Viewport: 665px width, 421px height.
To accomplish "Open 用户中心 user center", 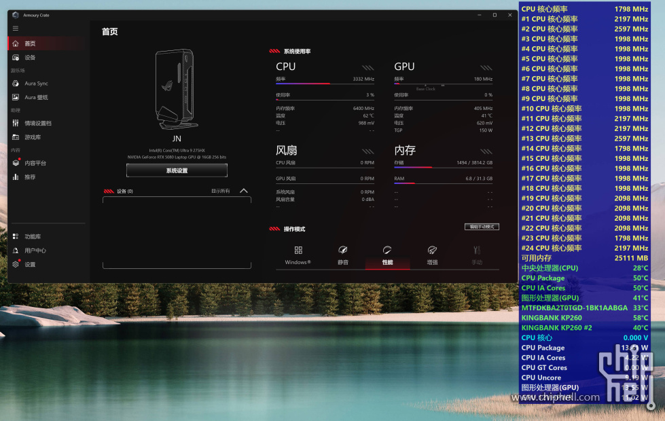I will (48, 251).
